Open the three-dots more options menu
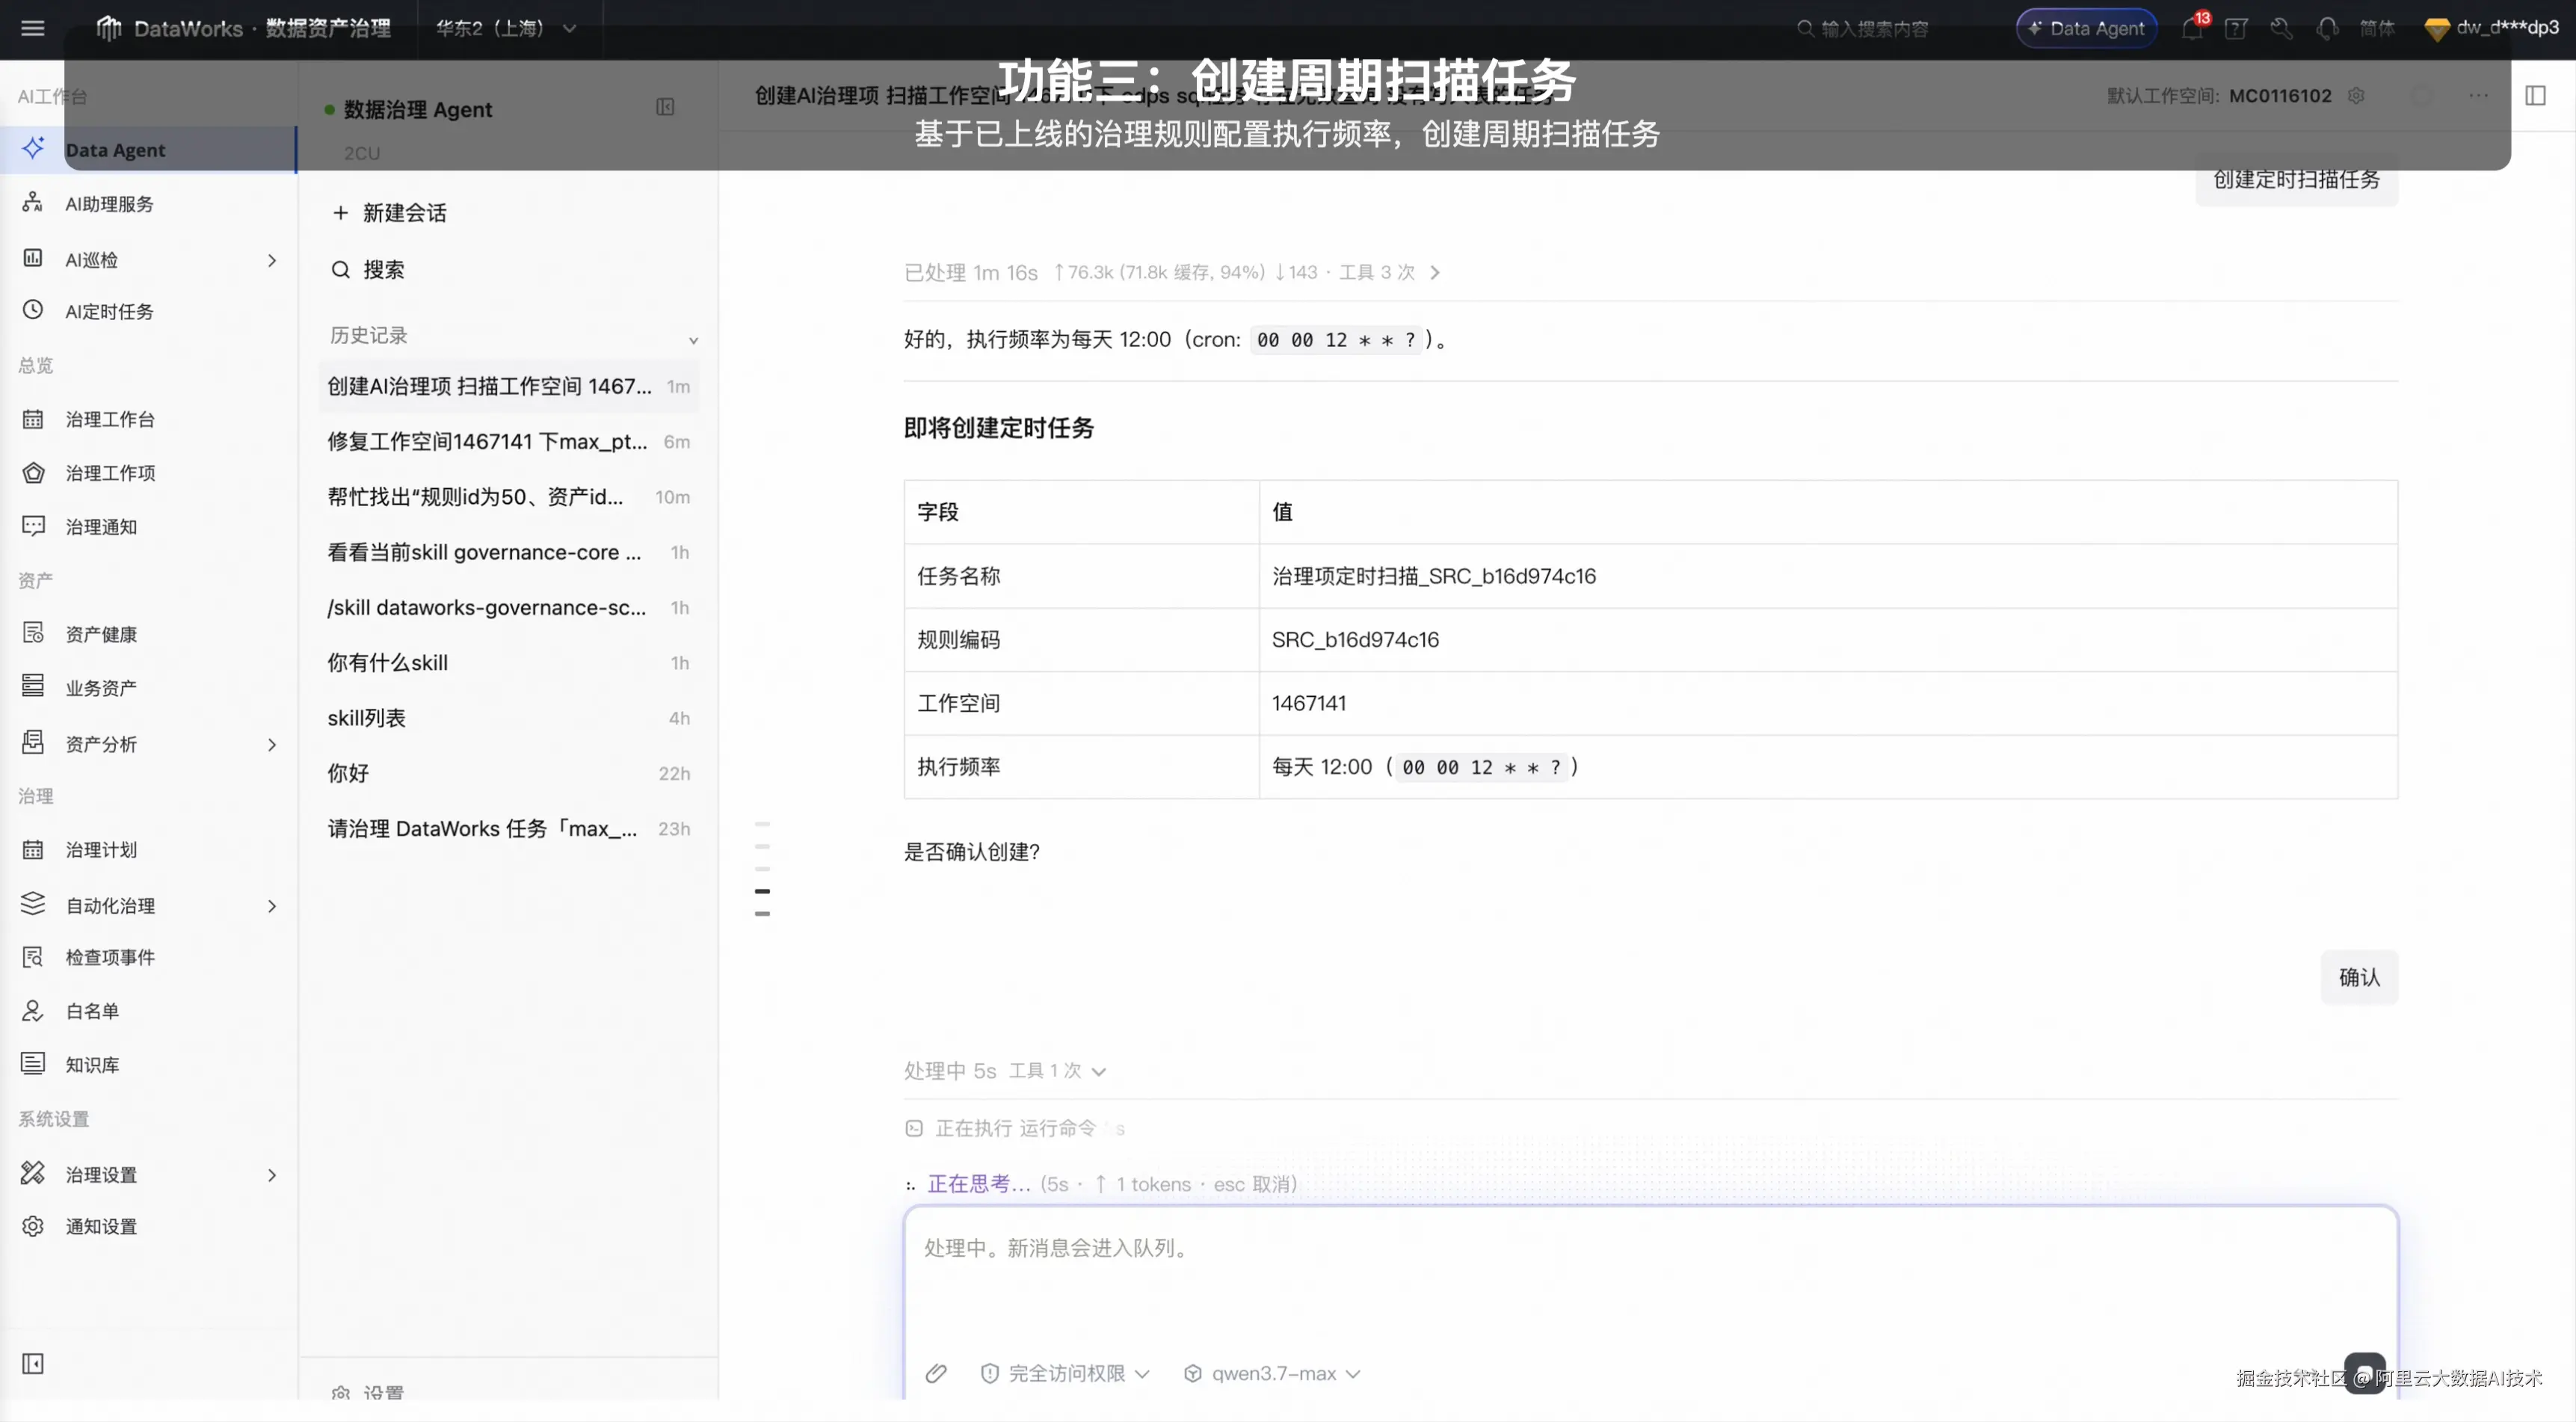Viewport: 2576px width, 1422px height. tap(2478, 95)
